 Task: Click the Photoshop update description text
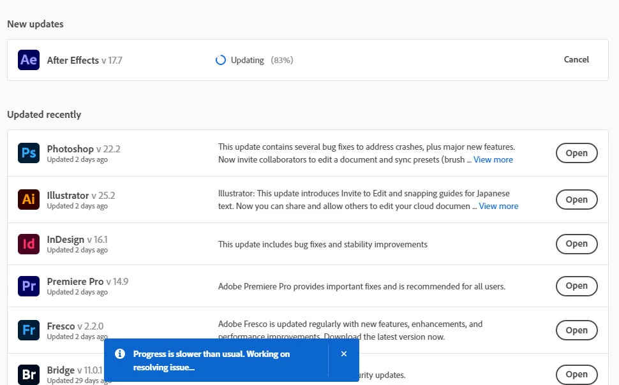[366, 153]
